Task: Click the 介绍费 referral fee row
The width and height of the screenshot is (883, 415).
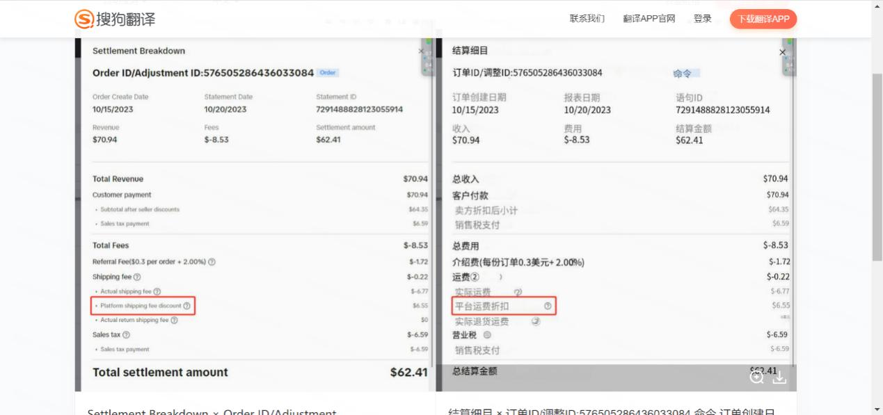Action: tap(518, 262)
